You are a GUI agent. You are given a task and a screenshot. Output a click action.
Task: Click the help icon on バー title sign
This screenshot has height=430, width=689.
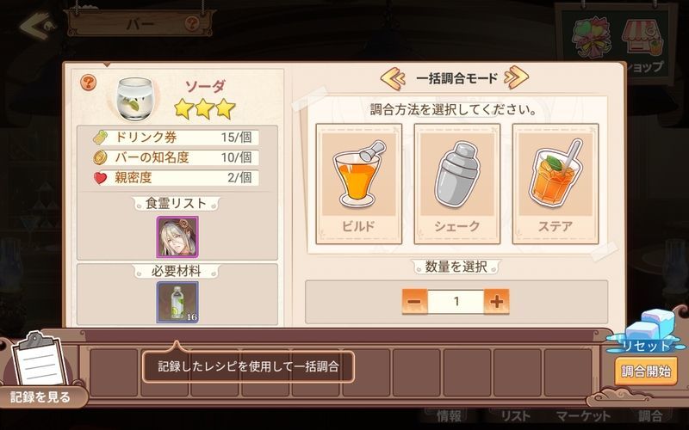pos(191,22)
